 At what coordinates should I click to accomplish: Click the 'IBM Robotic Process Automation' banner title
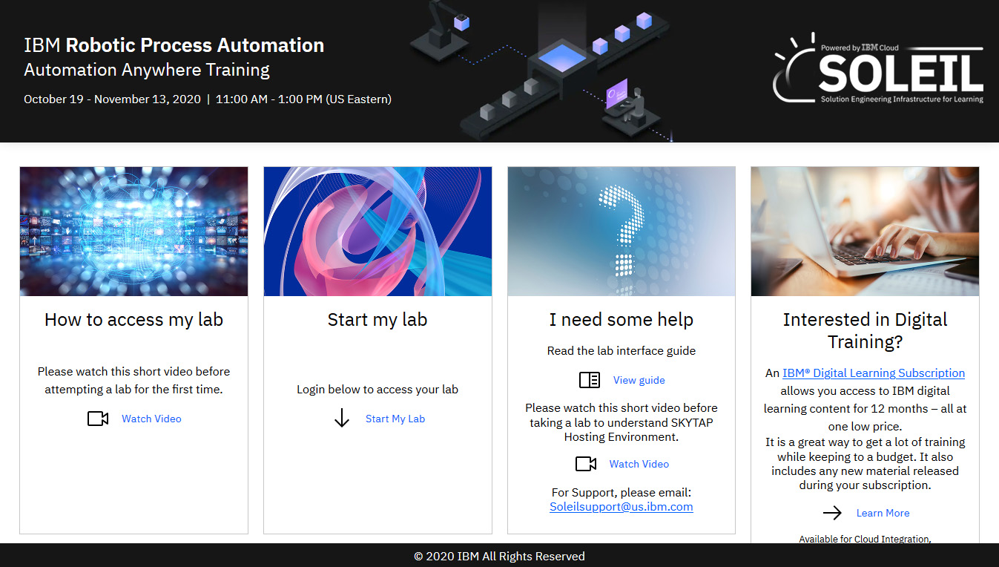click(174, 45)
